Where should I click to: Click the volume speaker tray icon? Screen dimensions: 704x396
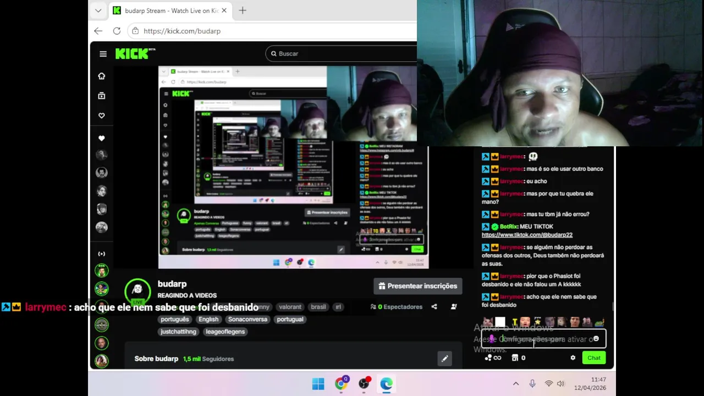(560, 384)
